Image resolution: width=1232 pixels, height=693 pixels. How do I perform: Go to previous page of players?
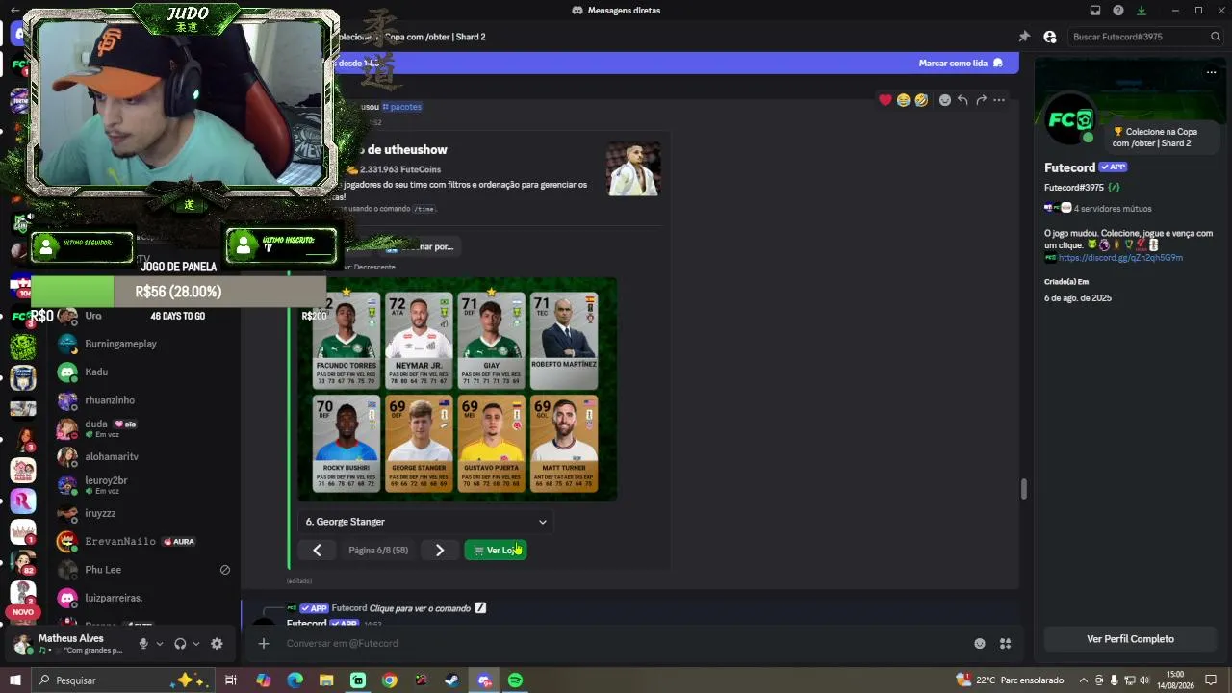click(317, 550)
